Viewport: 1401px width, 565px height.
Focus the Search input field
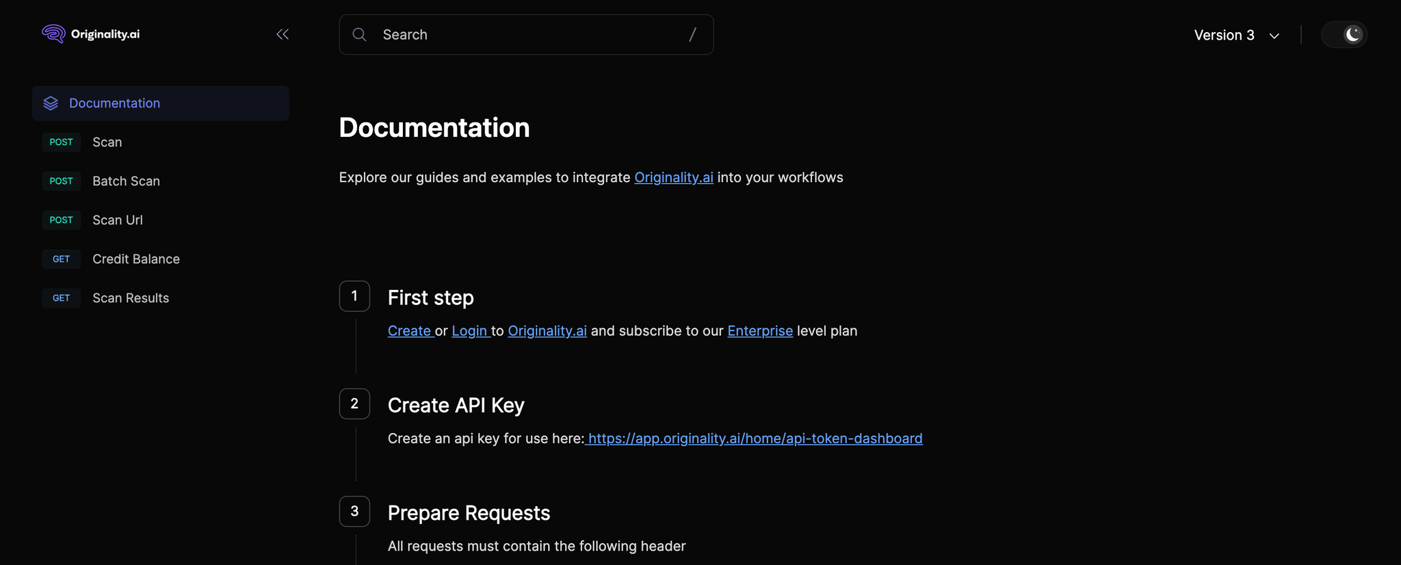526,34
